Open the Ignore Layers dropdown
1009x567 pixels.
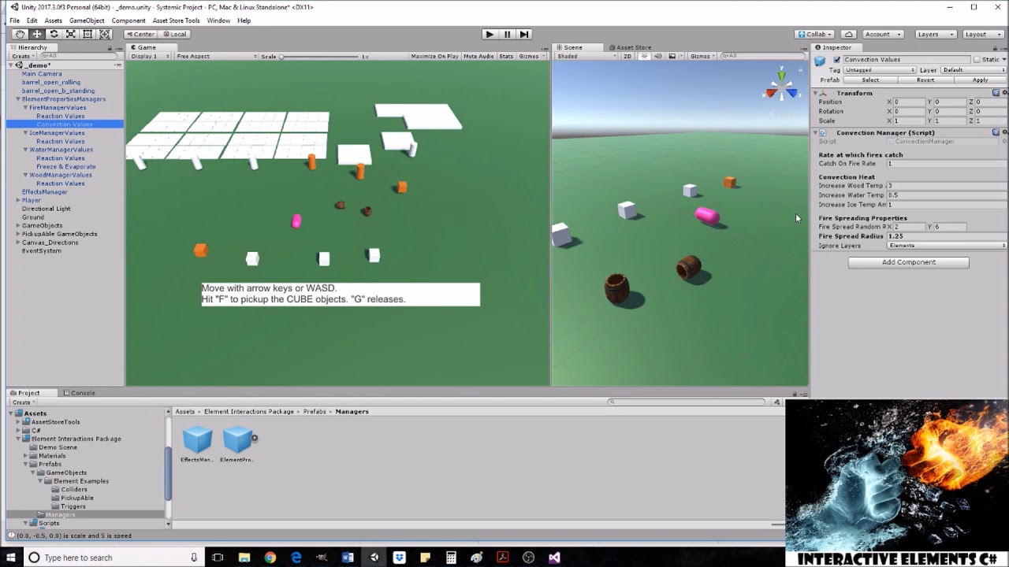tap(948, 246)
